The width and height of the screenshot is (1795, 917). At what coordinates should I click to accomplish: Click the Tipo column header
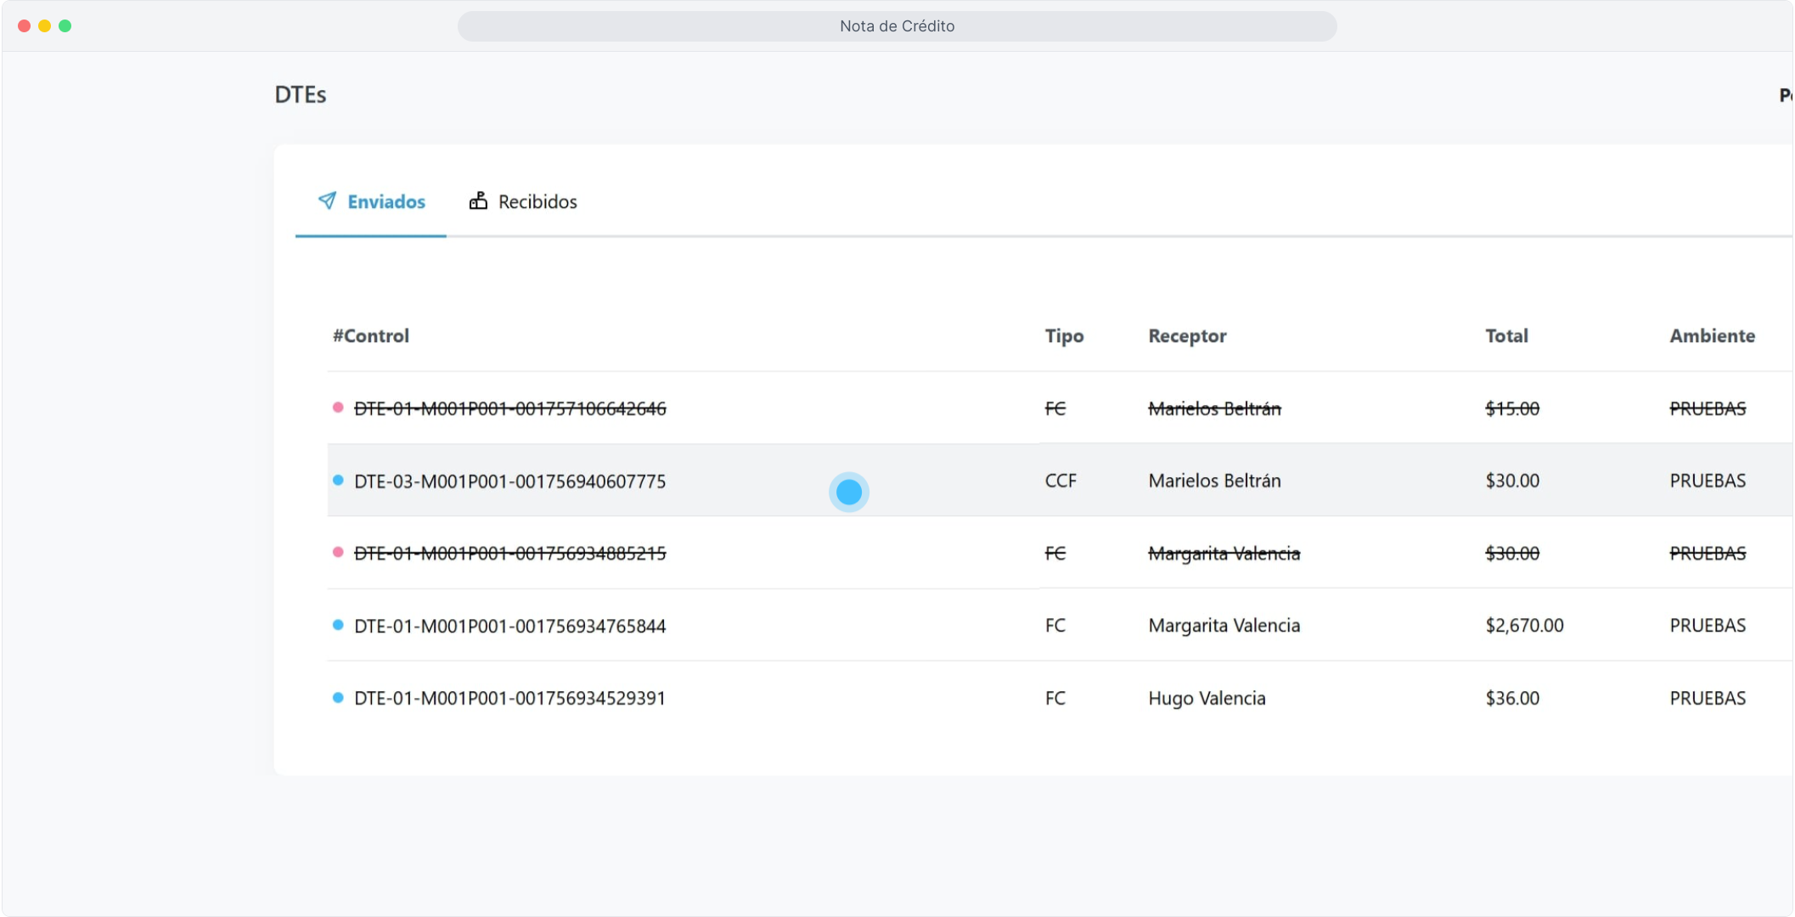tap(1064, 336)
